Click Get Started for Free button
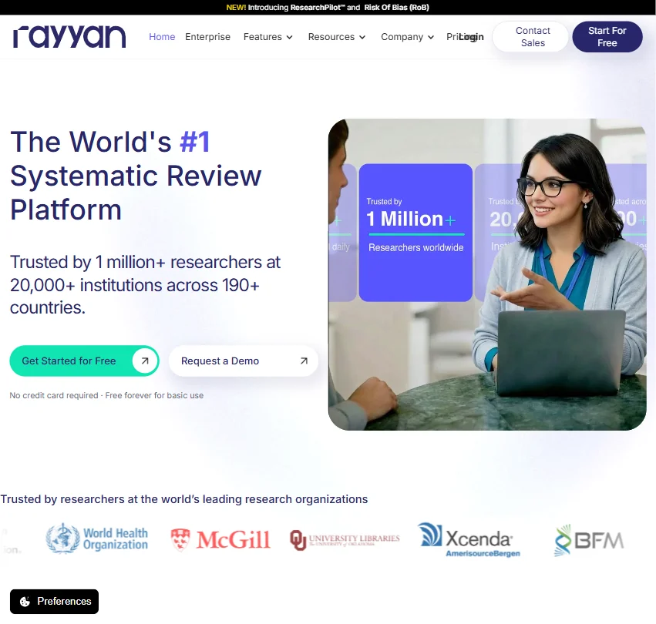The height and width of the screenshot is (624, 656). coord(84,361)
